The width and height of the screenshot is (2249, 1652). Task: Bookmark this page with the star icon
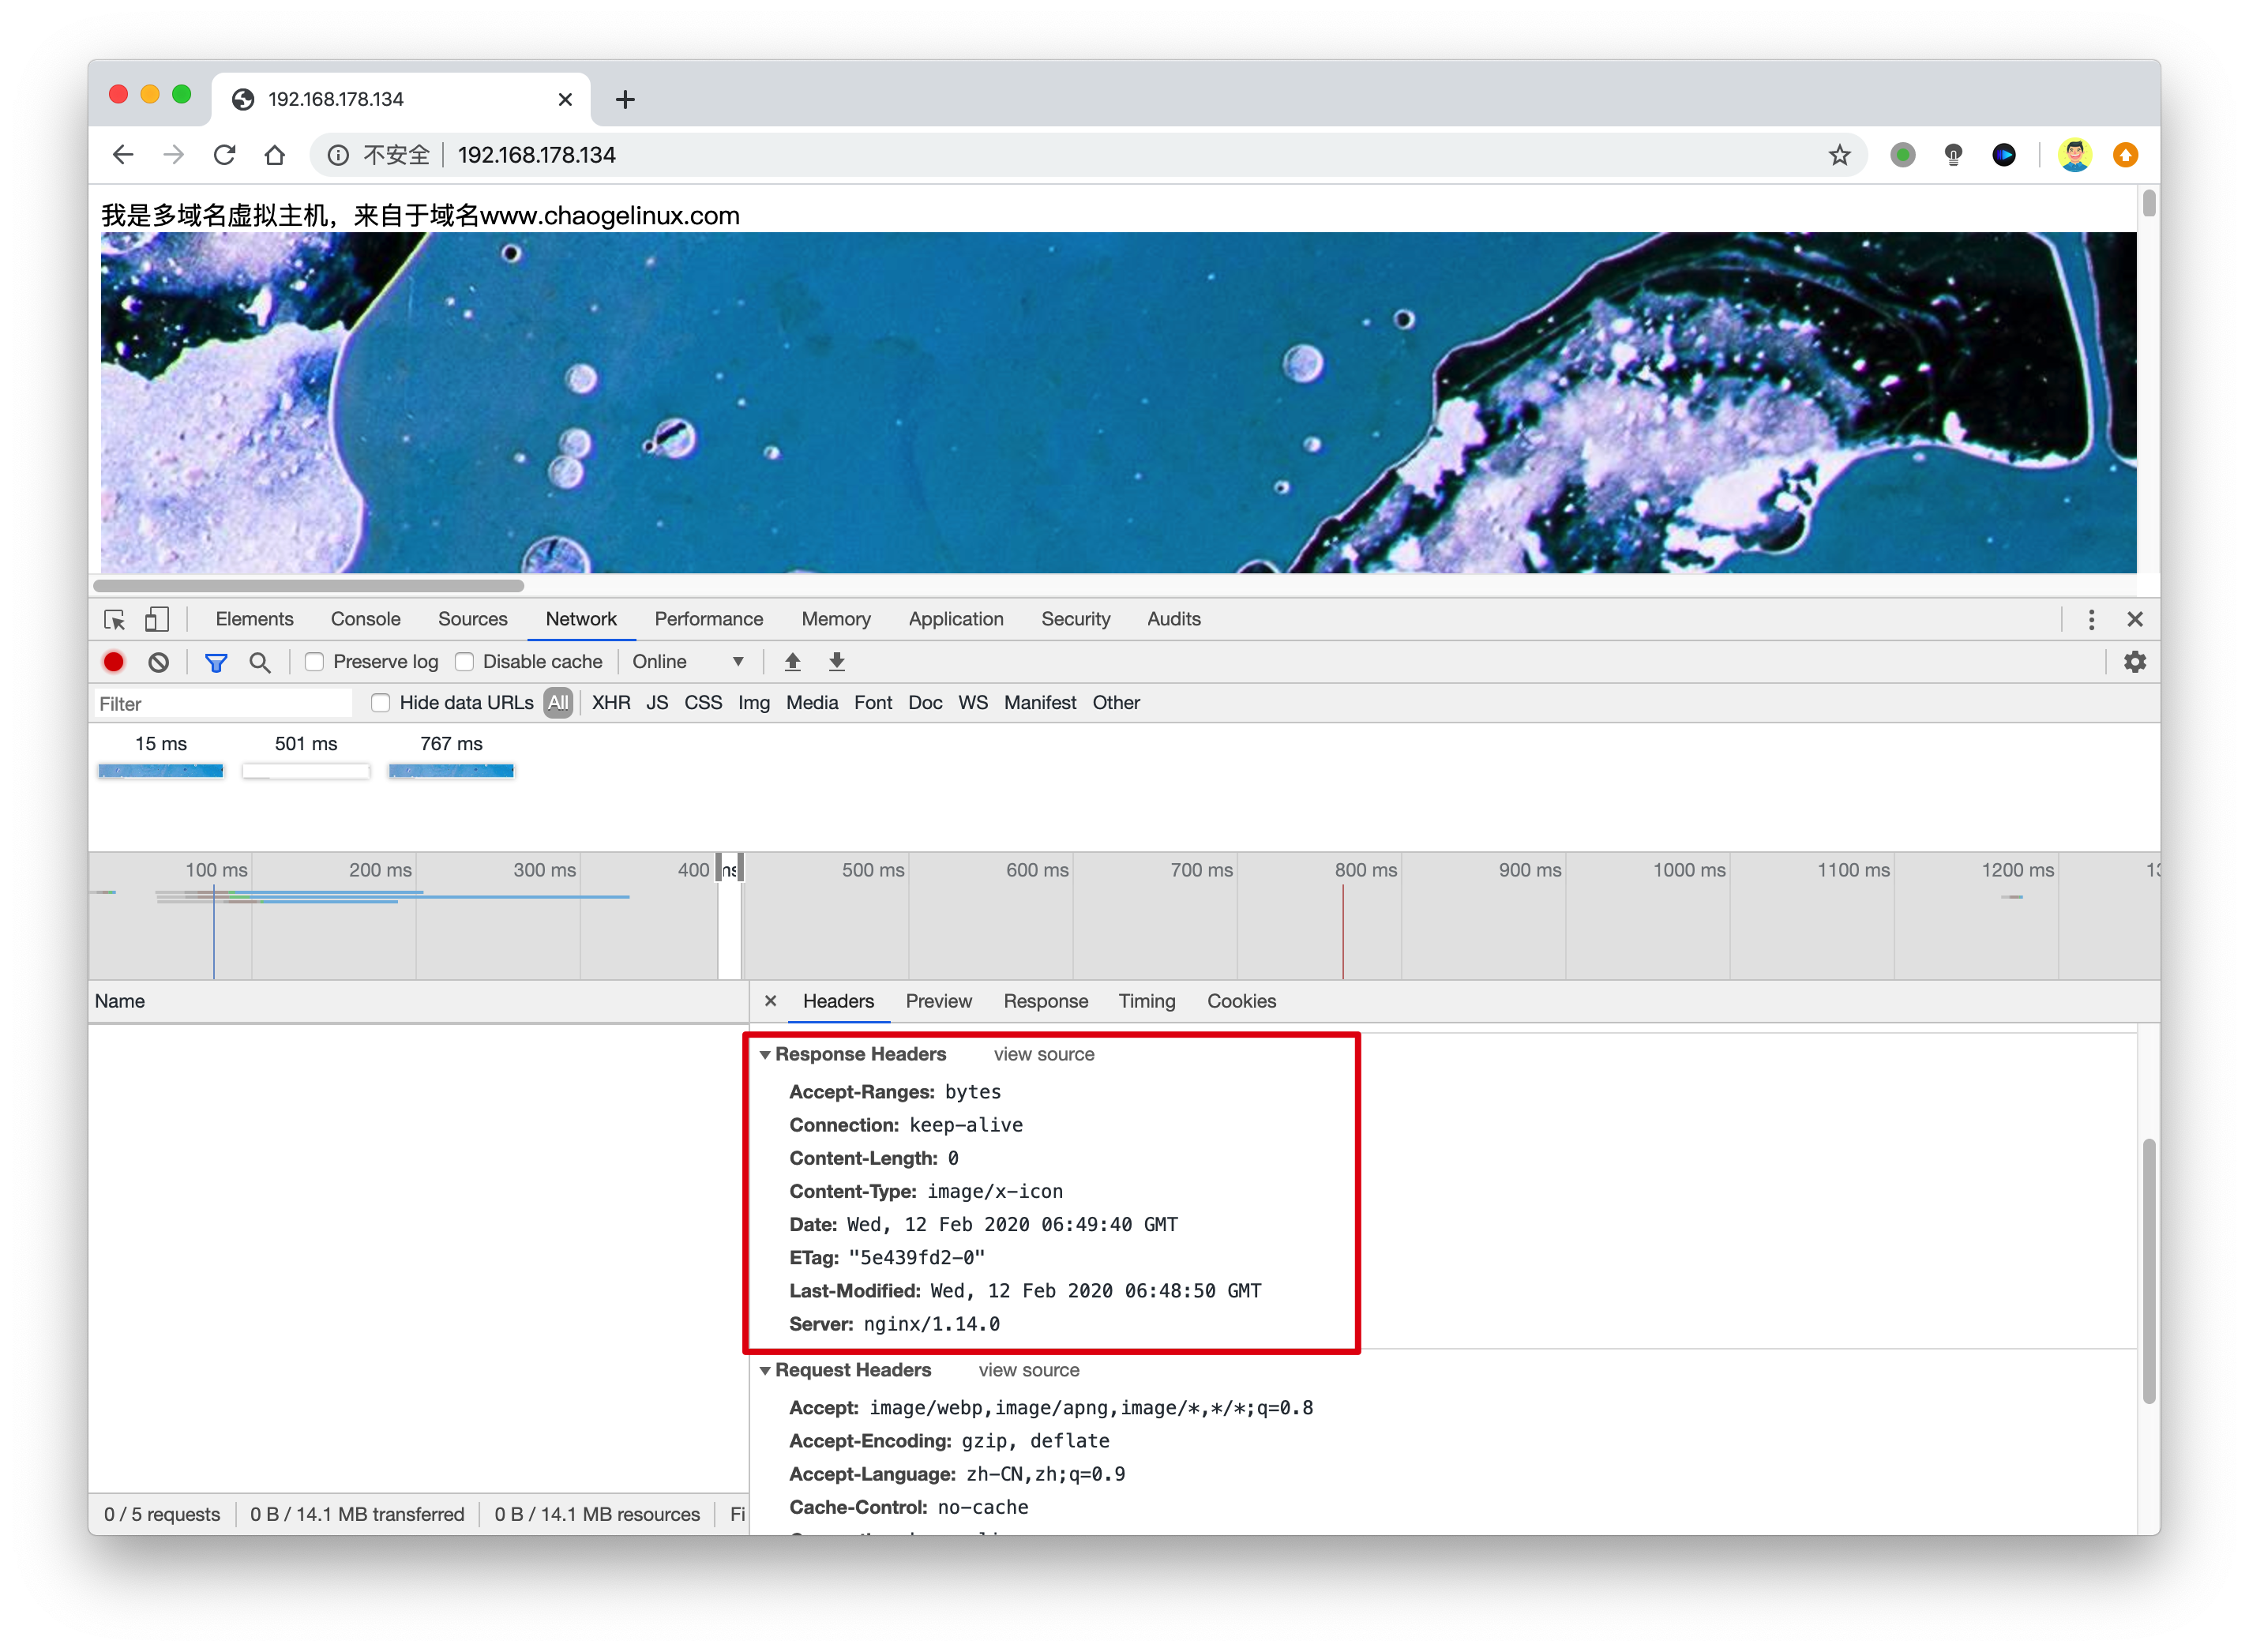click(x=1839, y=155)
